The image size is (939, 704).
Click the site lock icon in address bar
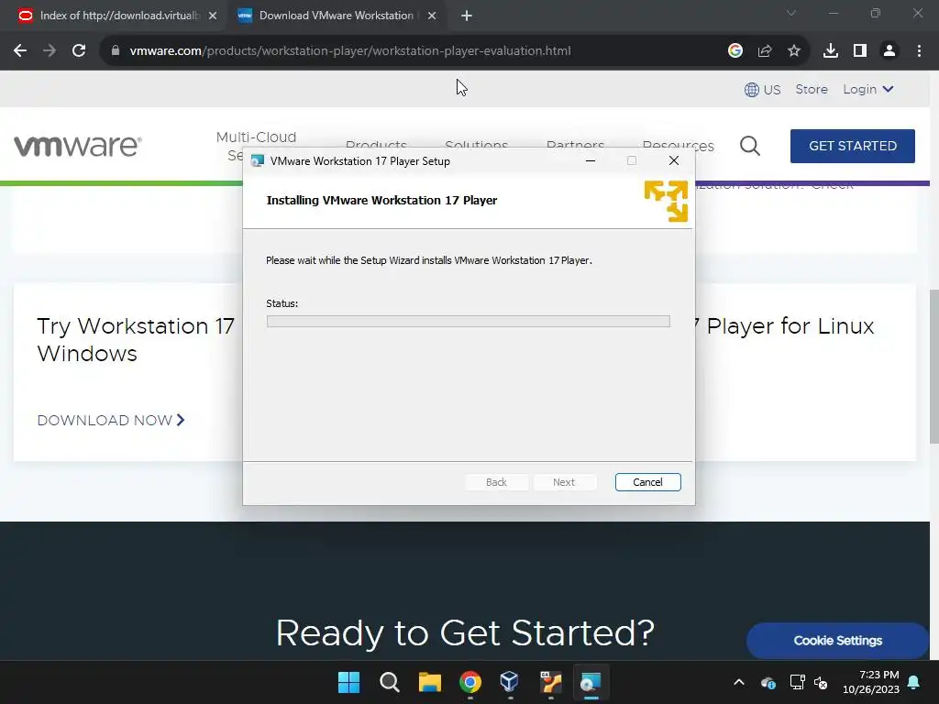coord(116,51)
